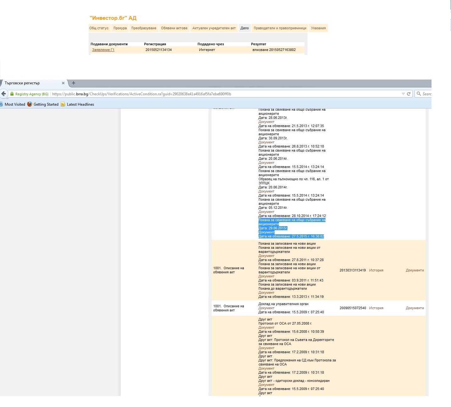Image resolution: width=451 pixels, height=407 pixels.
Task: Click the "Инвестор.бг" АД company heading
Action: point(113,18)
